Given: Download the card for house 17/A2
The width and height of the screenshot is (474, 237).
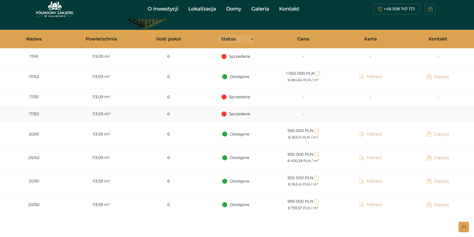Looking at the screenshot, I should click(x=370, y=77).
